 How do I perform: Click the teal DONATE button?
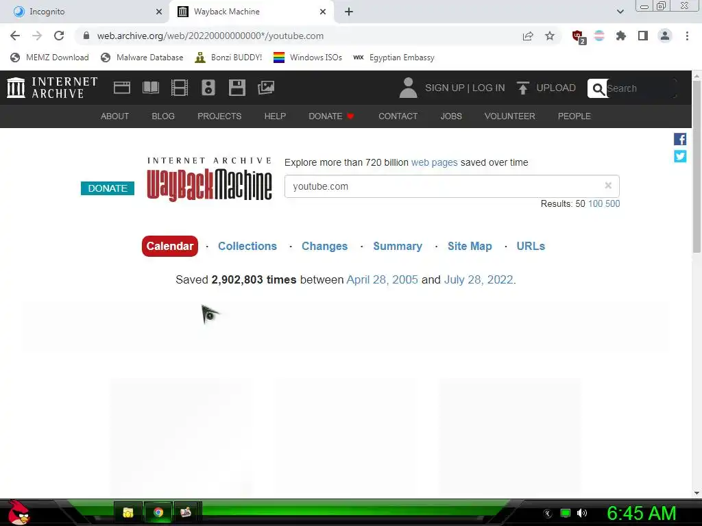[x=108, y=188]
